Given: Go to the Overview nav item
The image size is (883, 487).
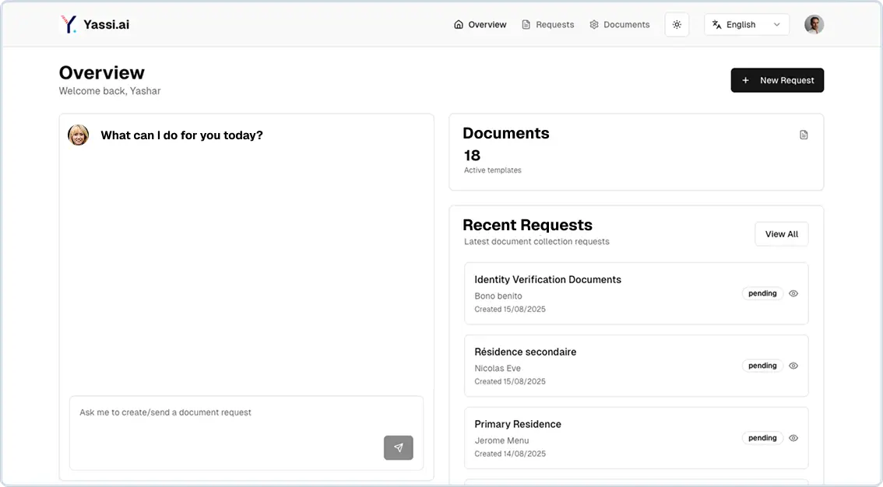Looking at the screenshot, I should tap(480, 25).
